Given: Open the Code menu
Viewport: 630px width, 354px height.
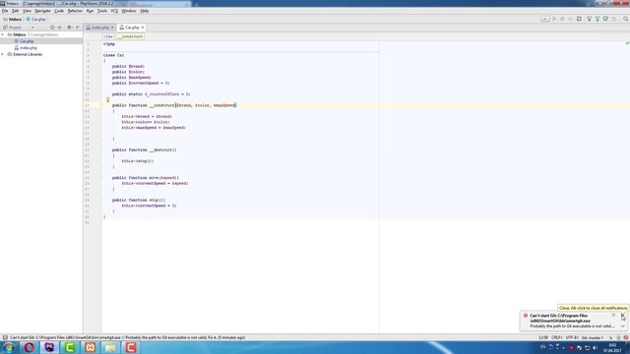Looking at the screenshot, I should click(59, 11).
